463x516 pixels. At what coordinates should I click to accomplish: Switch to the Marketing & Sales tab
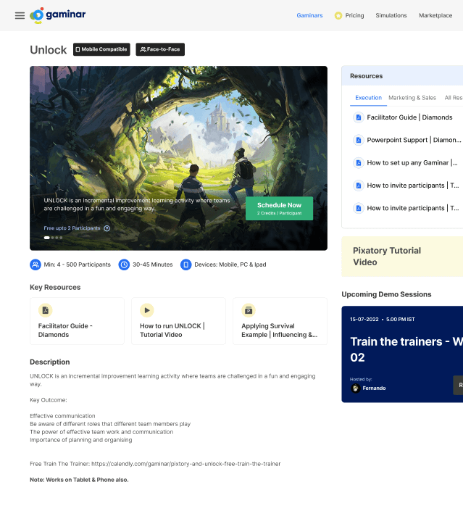tap(412, 98)
